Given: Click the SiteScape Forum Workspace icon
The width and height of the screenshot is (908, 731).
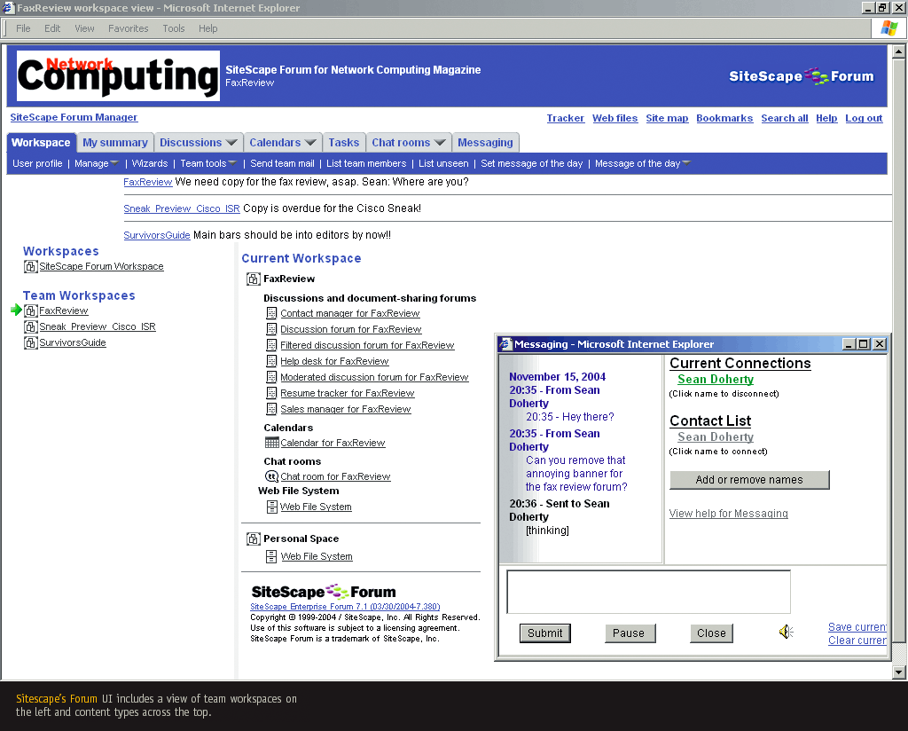Looking at the screenshot, I should coord(31,266).
